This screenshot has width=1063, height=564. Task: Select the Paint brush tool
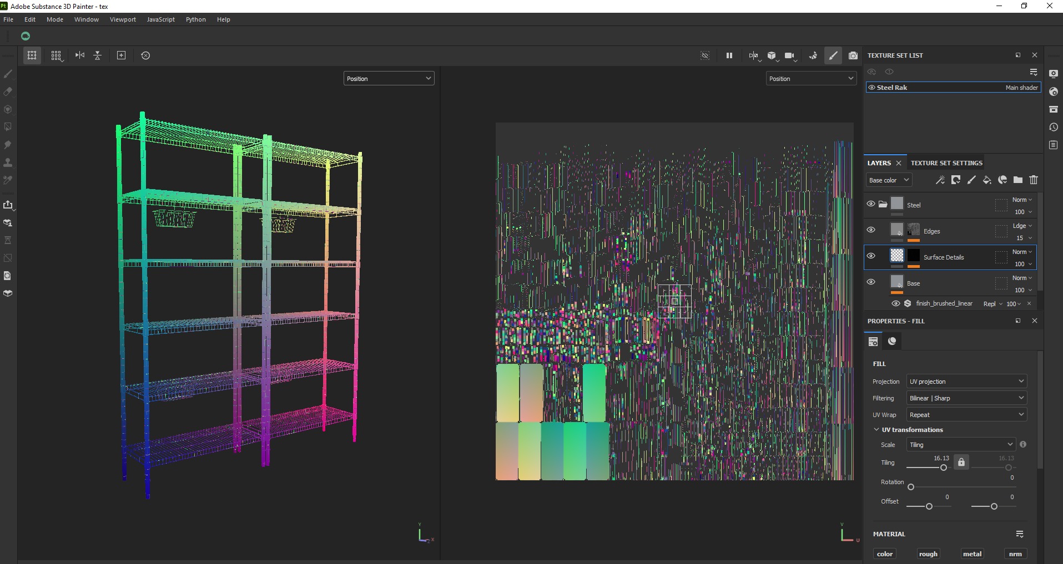8,74
